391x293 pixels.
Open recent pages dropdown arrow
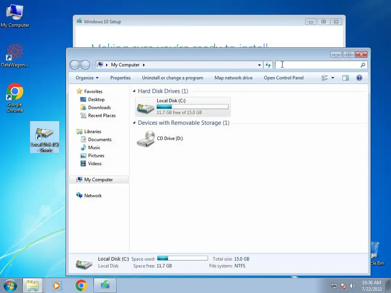(x=93, y=65)
